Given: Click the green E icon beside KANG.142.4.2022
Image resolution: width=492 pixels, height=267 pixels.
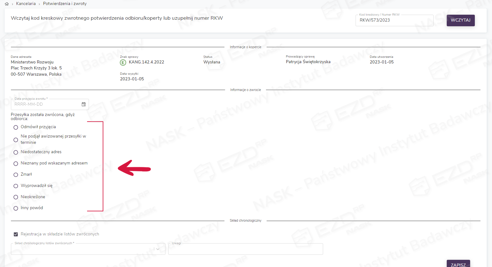Looking at the screenshot, I should [x=123, y=63].
